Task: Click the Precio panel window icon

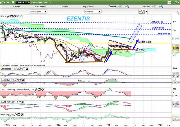Action: [11, 16]
